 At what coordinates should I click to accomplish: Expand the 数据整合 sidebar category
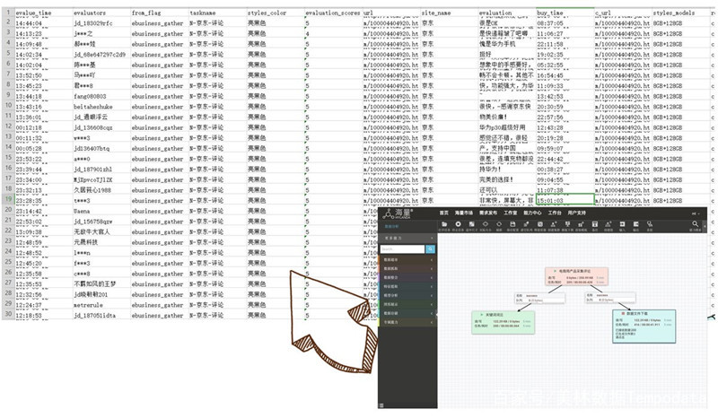(407, 277)
